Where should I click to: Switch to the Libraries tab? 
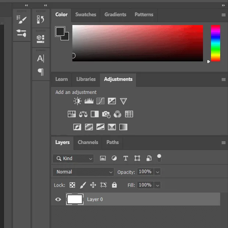point(86,79)
